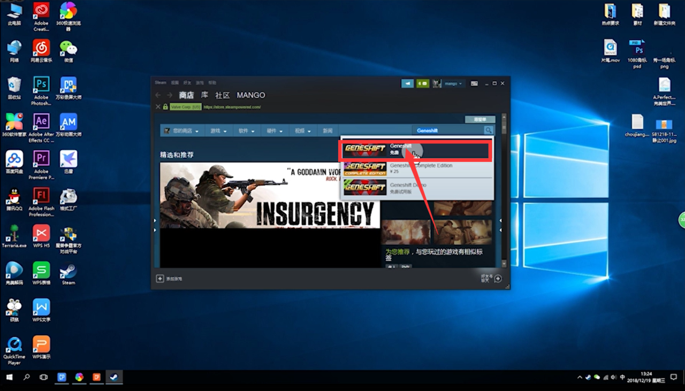Open the 社区 Community tab
The image size is (685, 391).
tap(222, 95)
